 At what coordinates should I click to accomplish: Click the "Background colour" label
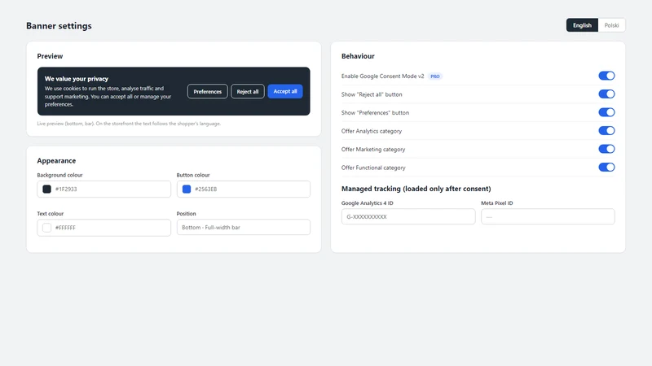point(59,175)
